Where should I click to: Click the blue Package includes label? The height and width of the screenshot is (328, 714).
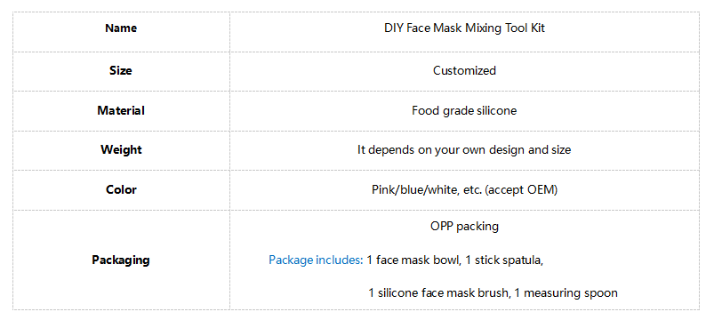(316, 260)
